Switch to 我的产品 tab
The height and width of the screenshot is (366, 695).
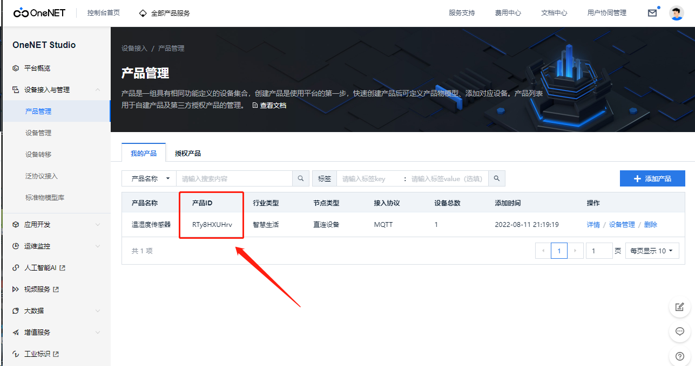144,154
